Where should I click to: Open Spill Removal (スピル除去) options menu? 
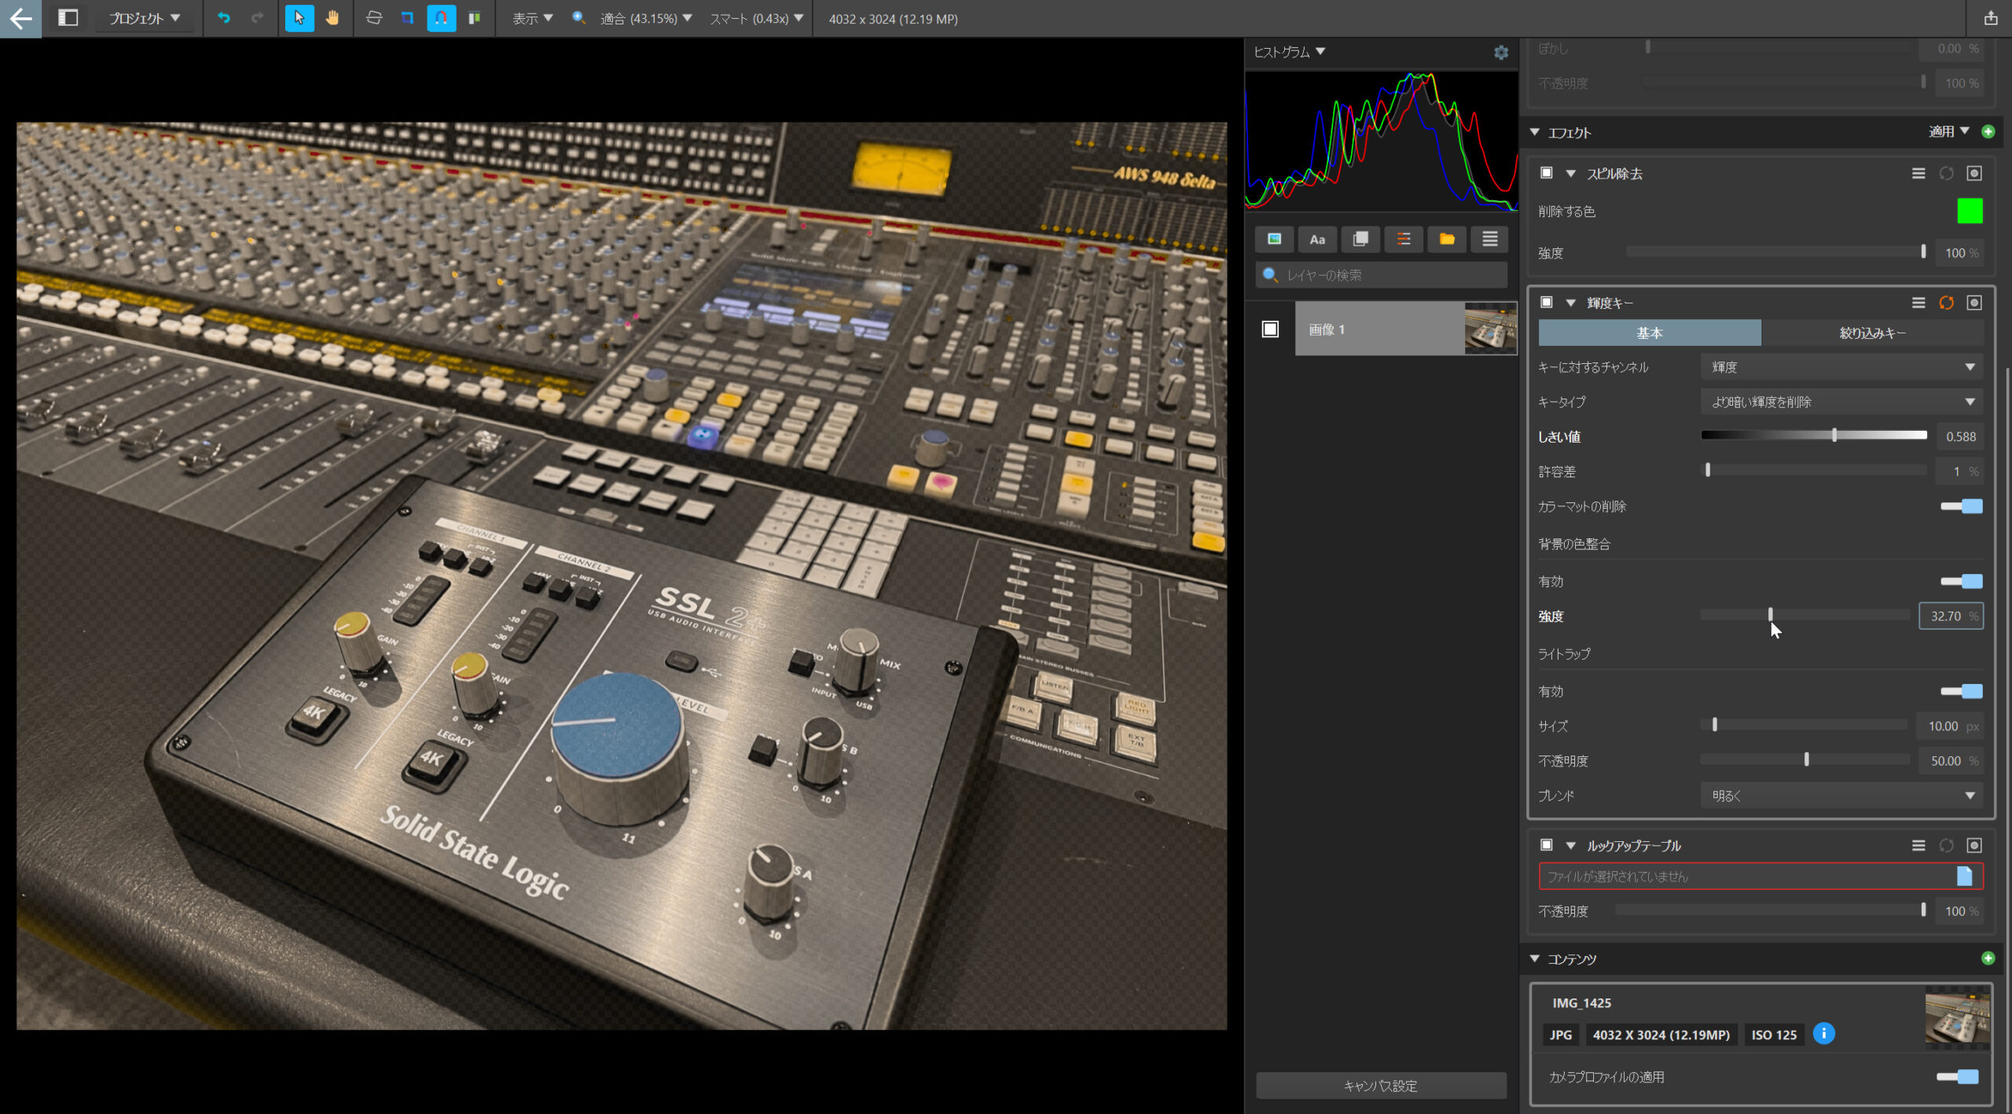point(1918,174)
